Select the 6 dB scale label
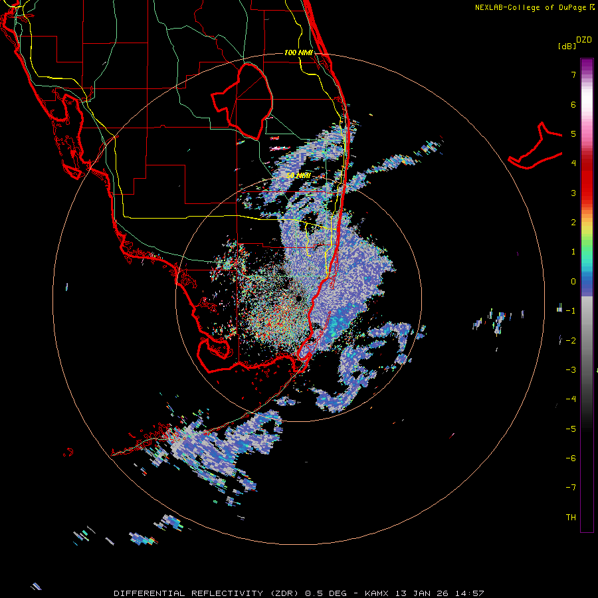Image resolution: width=598 pixels, height=598 pixels. point(573,104)
